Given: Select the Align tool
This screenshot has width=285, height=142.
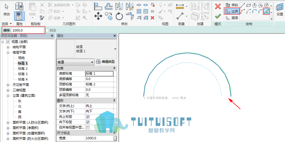Looking at the screenshot, I should (98, 6).
